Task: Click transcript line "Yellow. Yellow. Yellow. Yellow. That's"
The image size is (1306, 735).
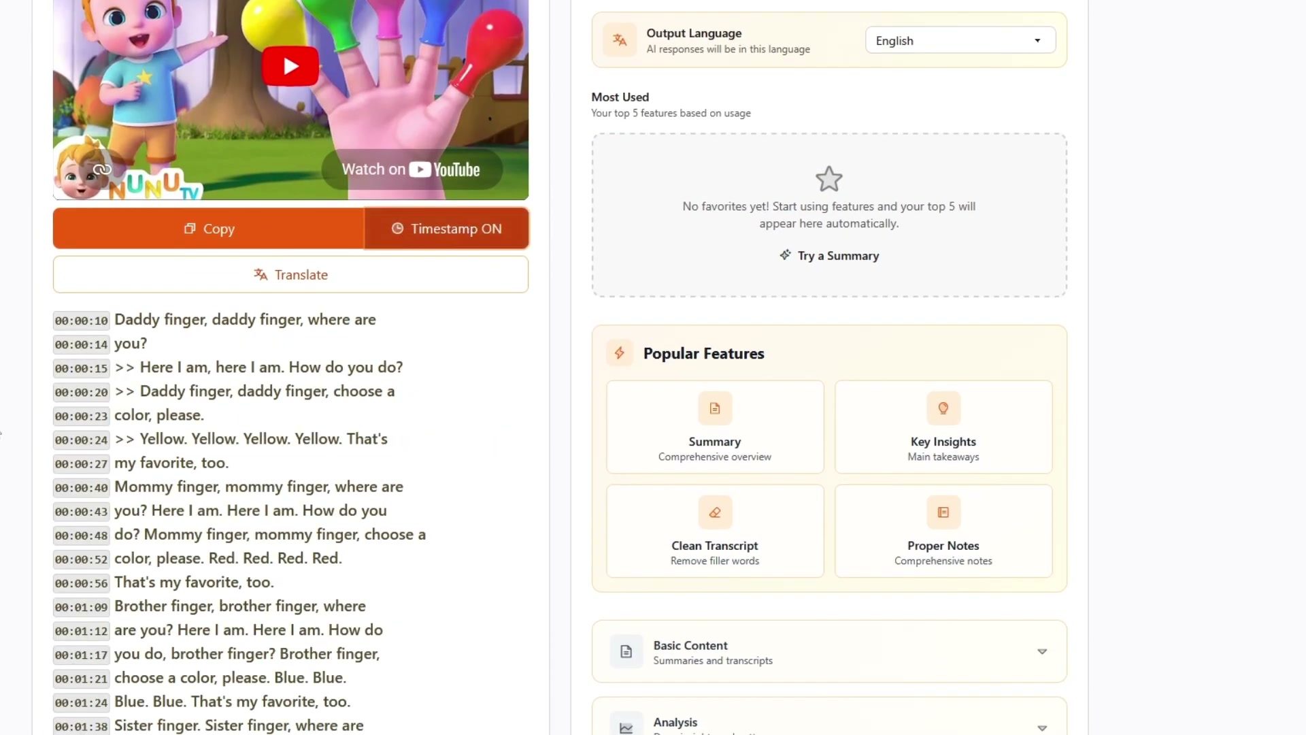Action: point(264,439)
